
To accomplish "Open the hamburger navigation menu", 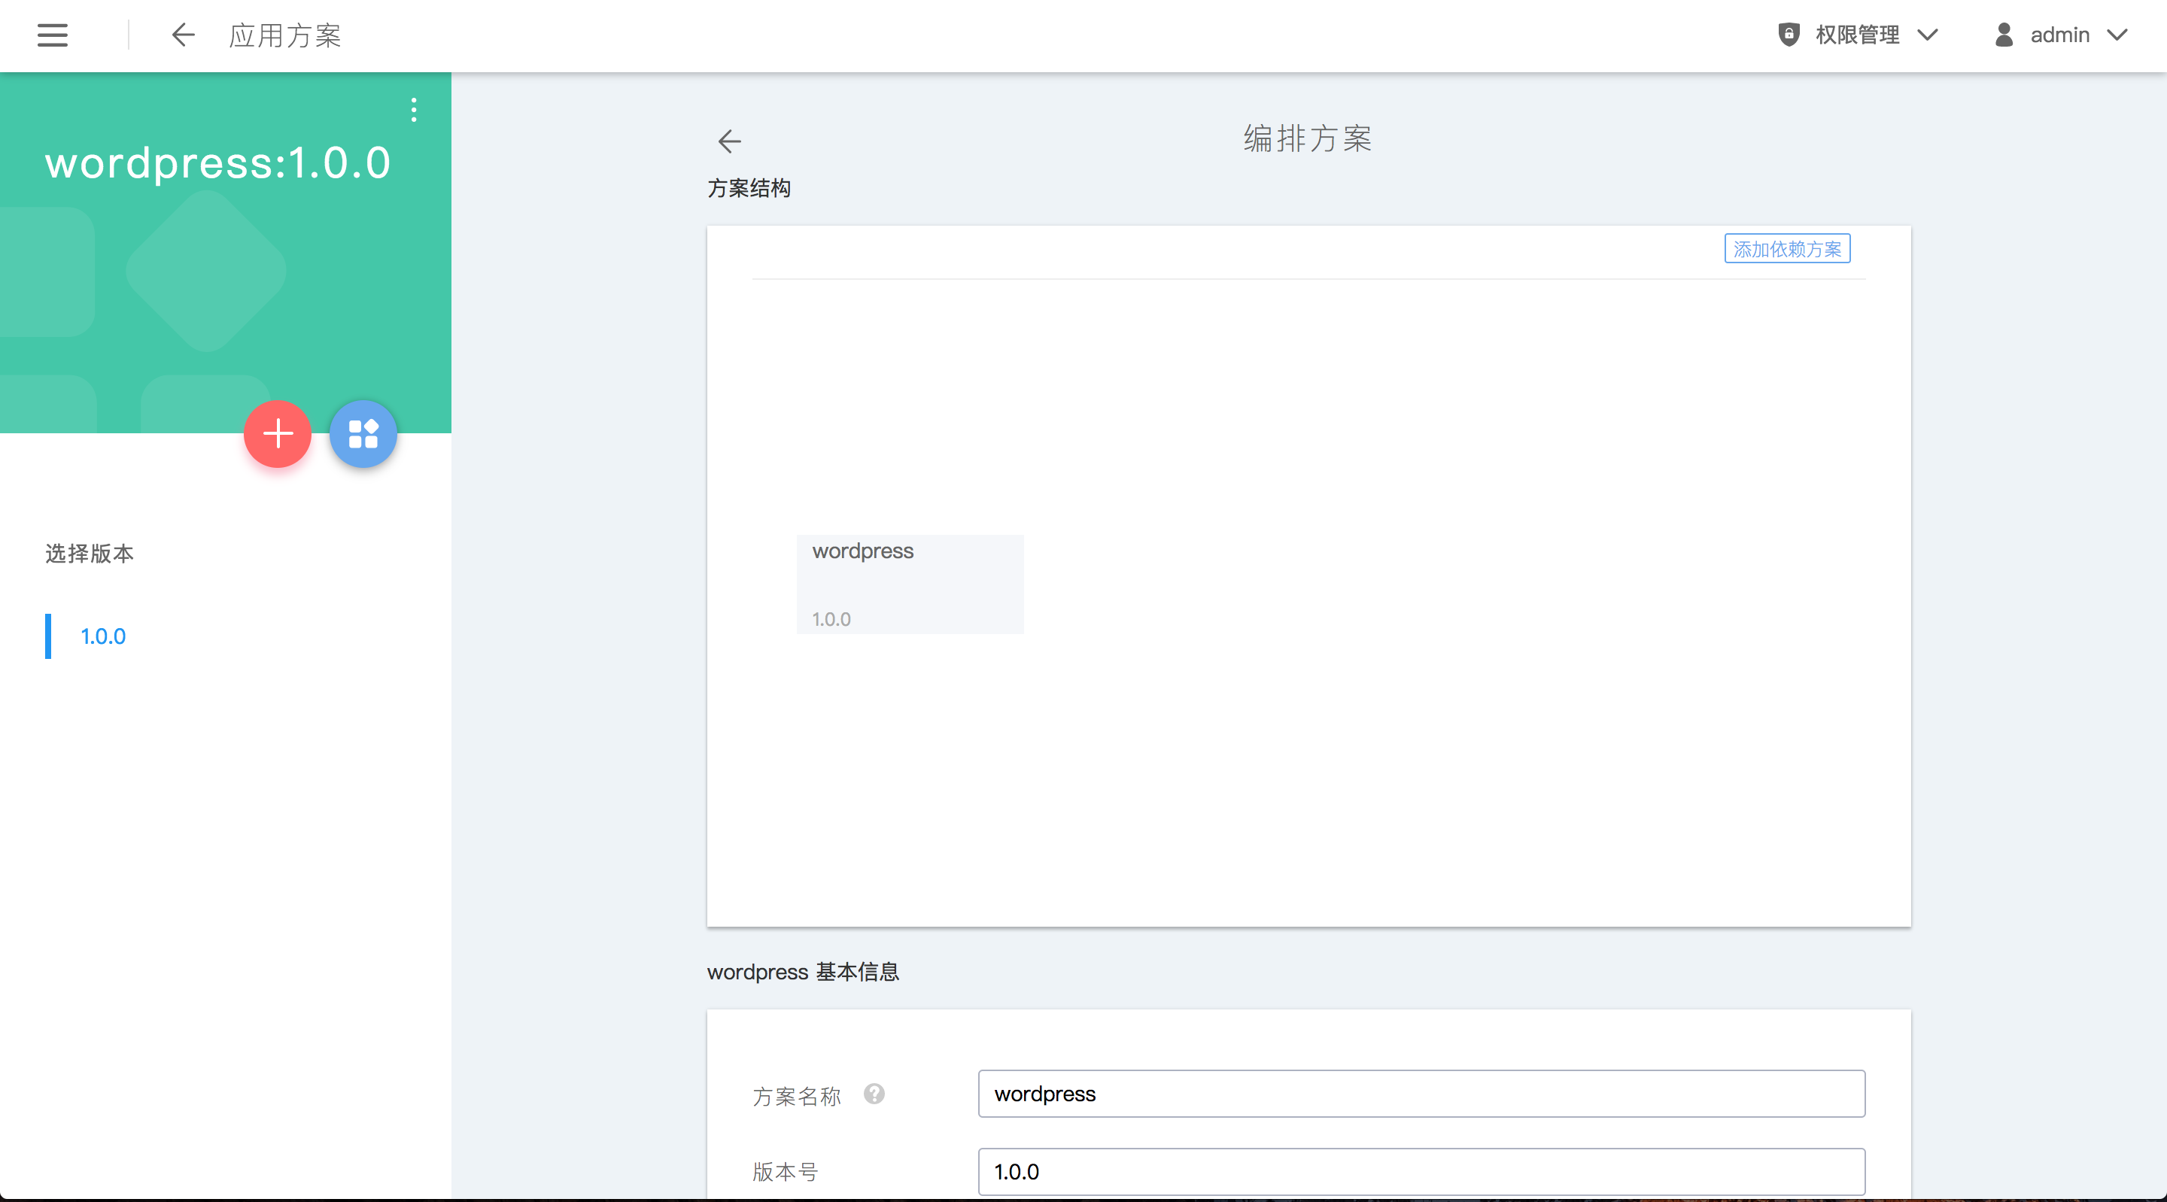I will pos(52,35).
